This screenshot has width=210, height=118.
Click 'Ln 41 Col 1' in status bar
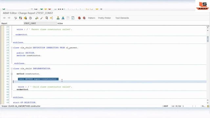(178, 106)
